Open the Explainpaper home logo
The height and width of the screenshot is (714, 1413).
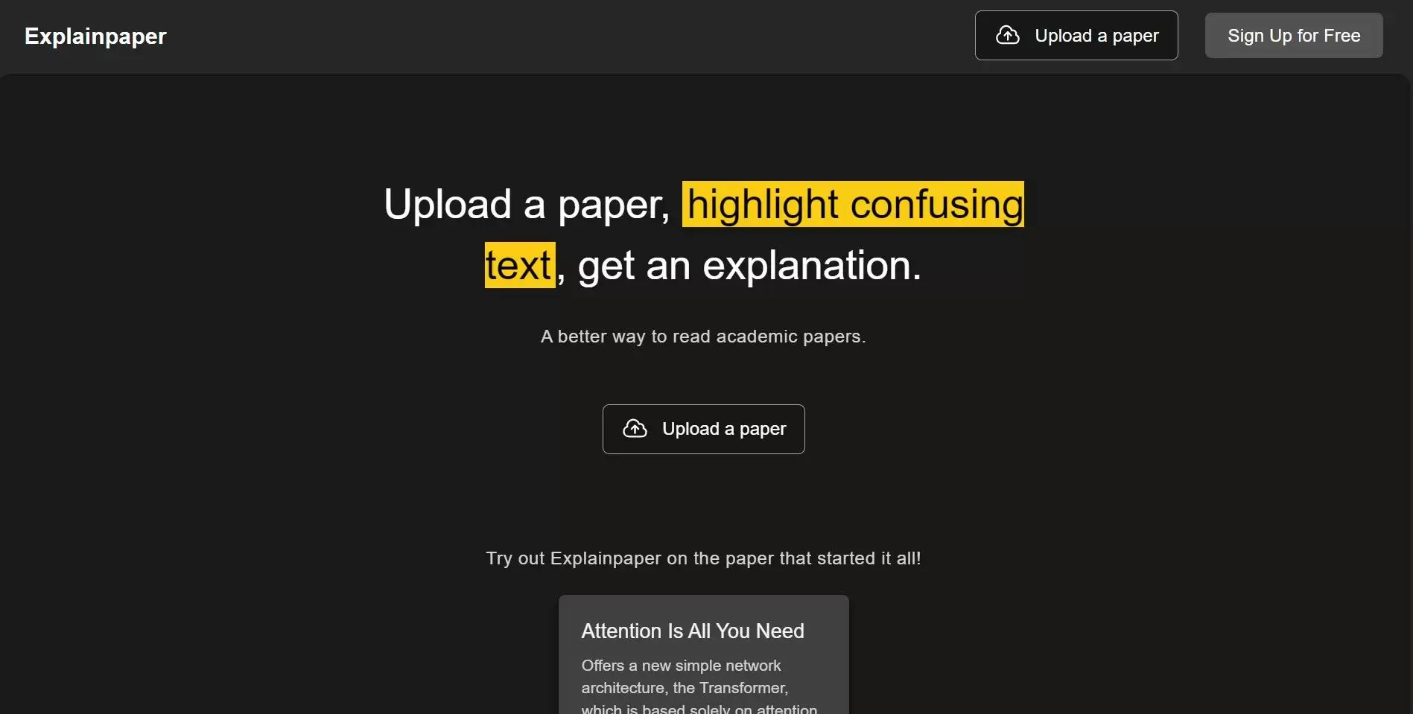click(x=95, y=36)
